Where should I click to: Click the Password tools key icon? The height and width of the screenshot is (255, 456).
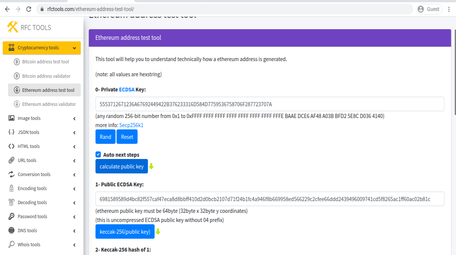11,216
